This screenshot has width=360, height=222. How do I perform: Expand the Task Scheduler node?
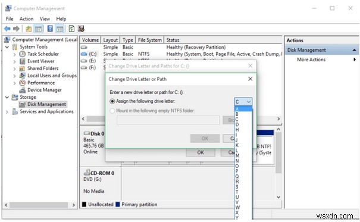click(x=14, y=54)
